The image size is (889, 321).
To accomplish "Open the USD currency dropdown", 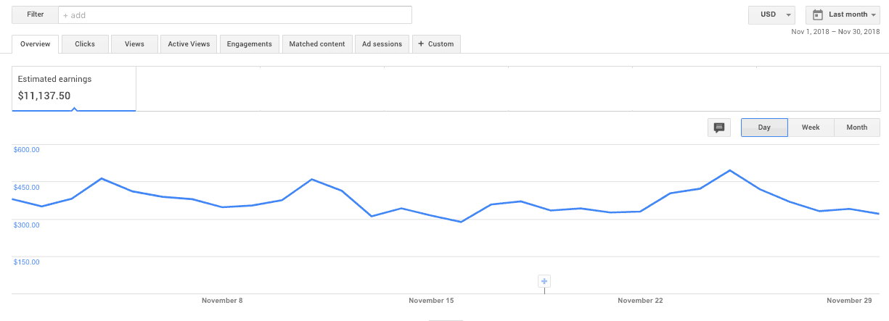I will click(x=771, y=14).
